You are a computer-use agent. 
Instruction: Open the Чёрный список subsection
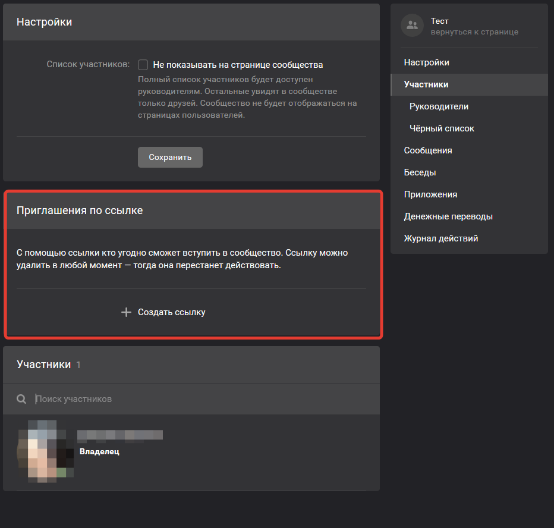pos(442,128)
